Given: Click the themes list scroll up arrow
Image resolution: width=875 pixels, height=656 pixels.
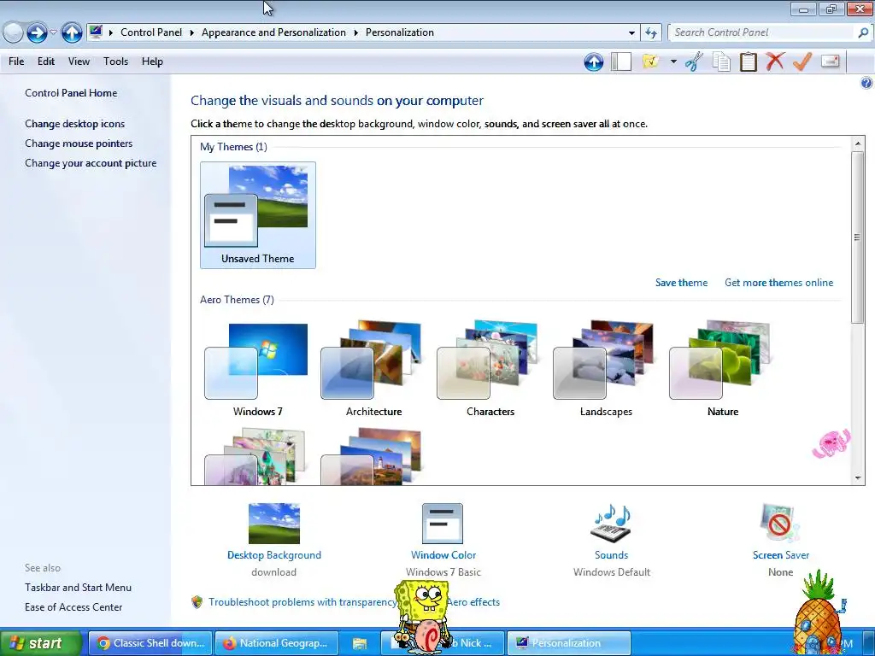Looking at the screenshot, I should [858, 143].
